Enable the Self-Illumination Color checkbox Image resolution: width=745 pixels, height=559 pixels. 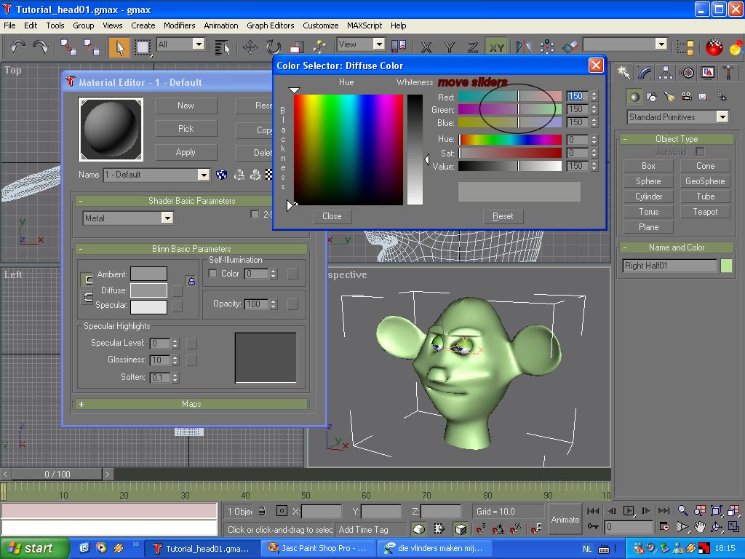click(x=213, y=274)
